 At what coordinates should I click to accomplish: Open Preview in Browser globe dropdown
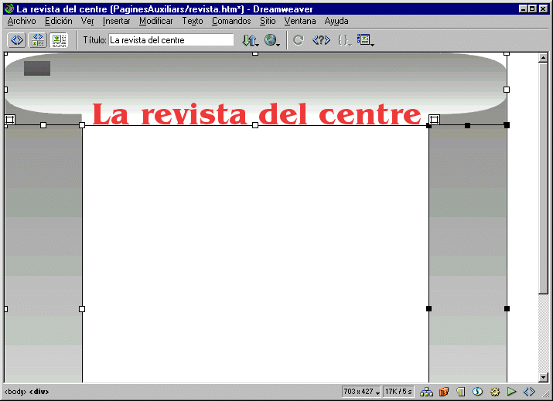(271, 40)
